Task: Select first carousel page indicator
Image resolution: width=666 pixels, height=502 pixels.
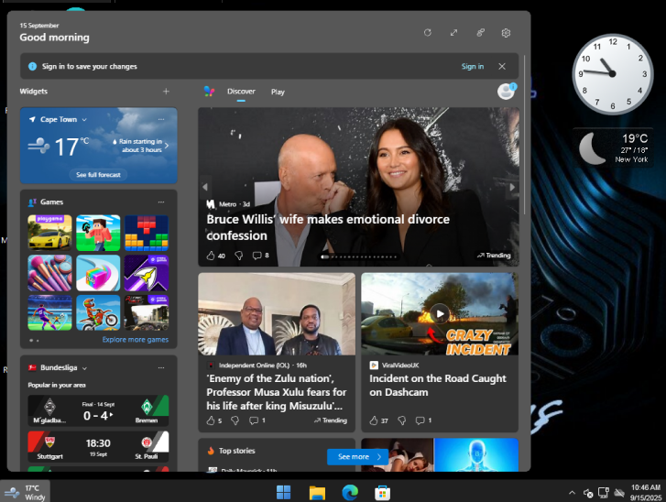Action: click(x=324, y=256)
